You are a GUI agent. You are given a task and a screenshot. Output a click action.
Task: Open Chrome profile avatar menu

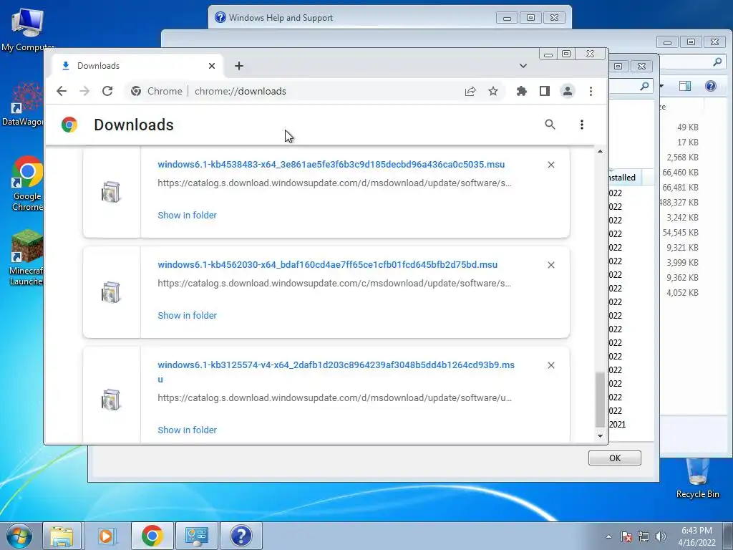(x=568, y=91)
